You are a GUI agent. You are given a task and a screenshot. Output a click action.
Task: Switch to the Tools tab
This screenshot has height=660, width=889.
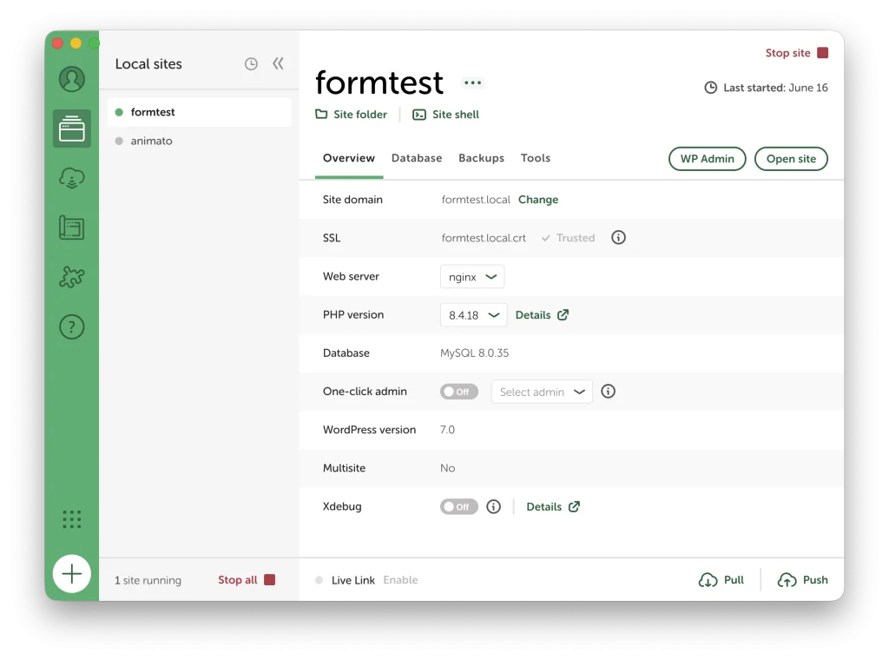536,158
